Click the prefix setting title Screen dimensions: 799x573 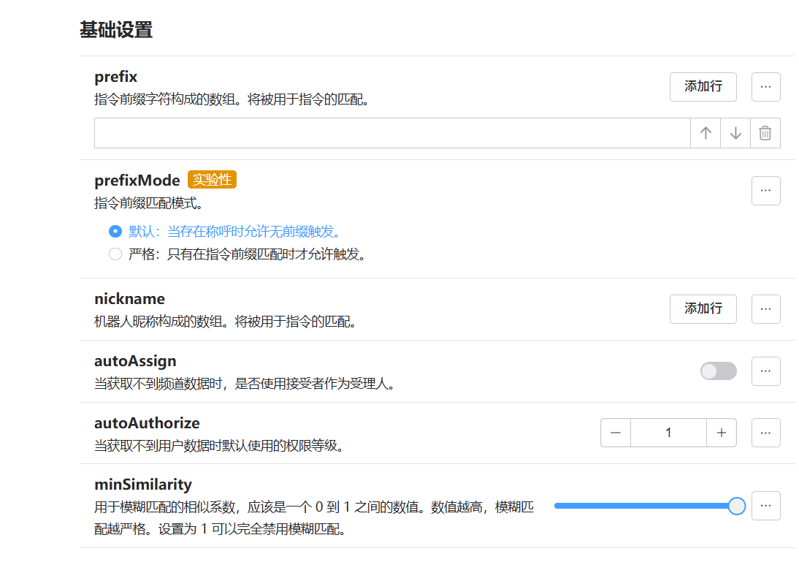click(115, 77)
